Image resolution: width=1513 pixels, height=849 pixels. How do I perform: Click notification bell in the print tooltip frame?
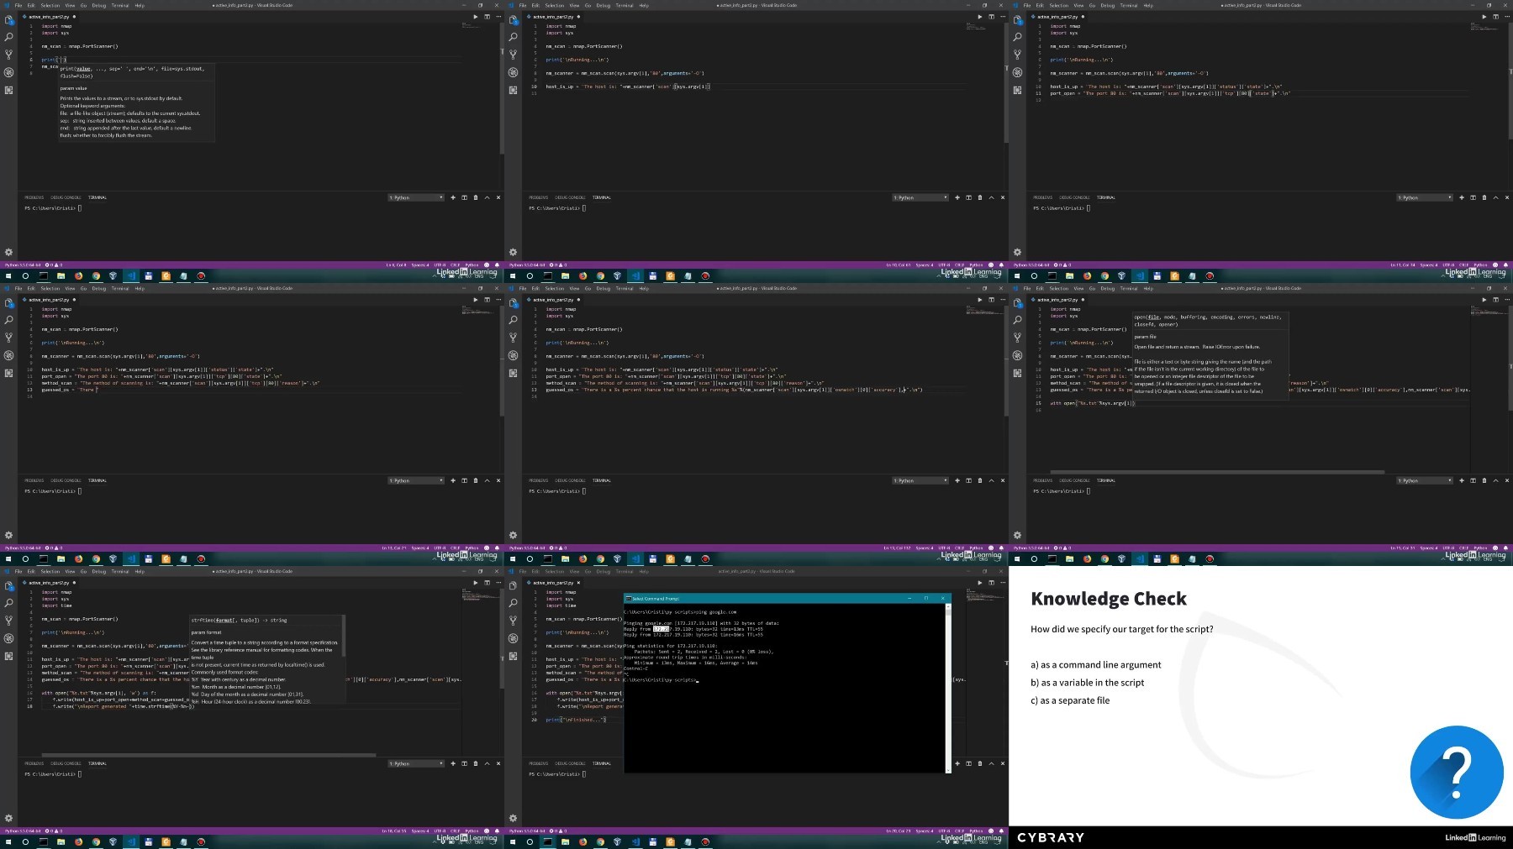[x=498, y=265]
